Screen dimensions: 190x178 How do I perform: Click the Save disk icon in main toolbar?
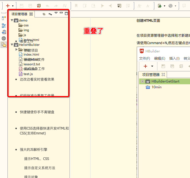22,6
